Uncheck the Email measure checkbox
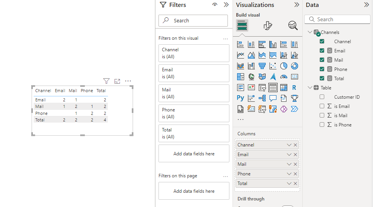374x207 pixels. tap(322, 50)
